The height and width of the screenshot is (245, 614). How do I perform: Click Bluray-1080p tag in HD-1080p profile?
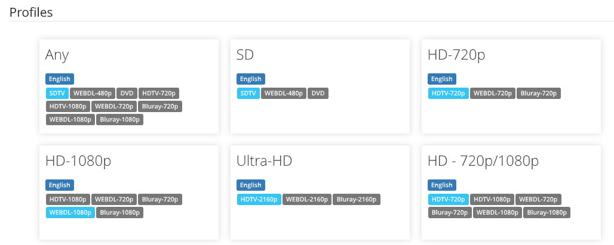pos(120,213)
